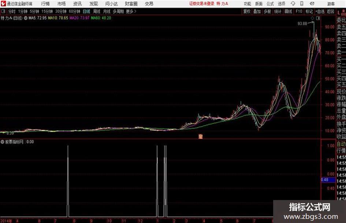This screenshot has width=346, height=223.
Task: Click the 统计 statistics button
Action: coord(278,11)
